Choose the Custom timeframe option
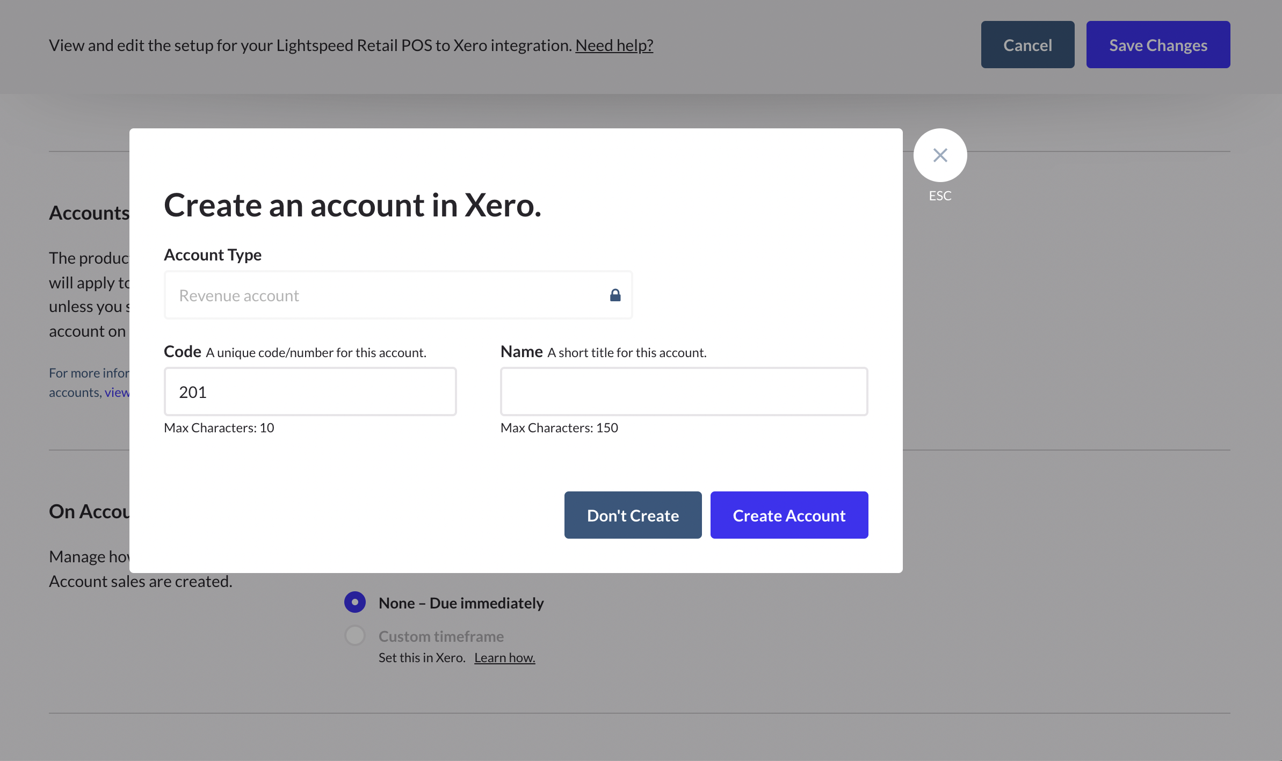 (354, 635)
